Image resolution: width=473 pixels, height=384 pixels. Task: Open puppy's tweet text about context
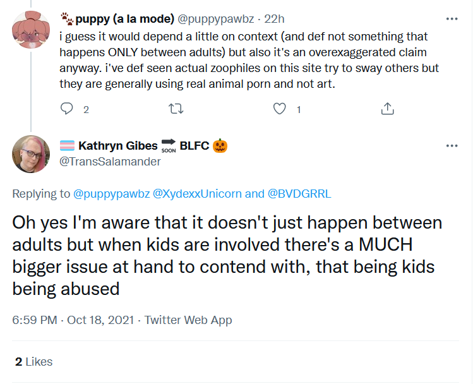249,60
